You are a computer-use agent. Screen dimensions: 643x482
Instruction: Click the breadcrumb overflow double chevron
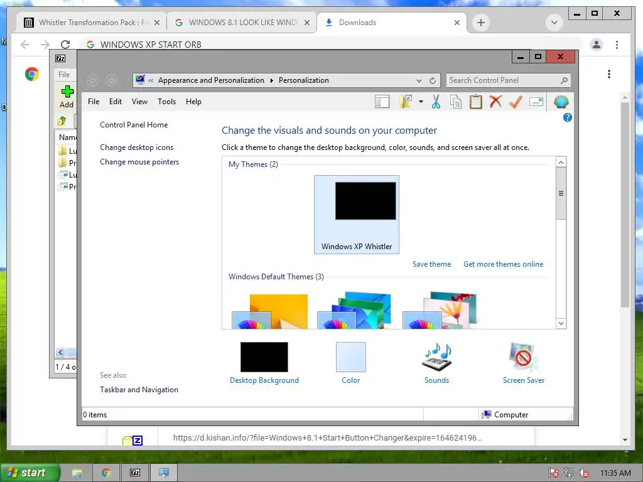(x=151, y=80)
